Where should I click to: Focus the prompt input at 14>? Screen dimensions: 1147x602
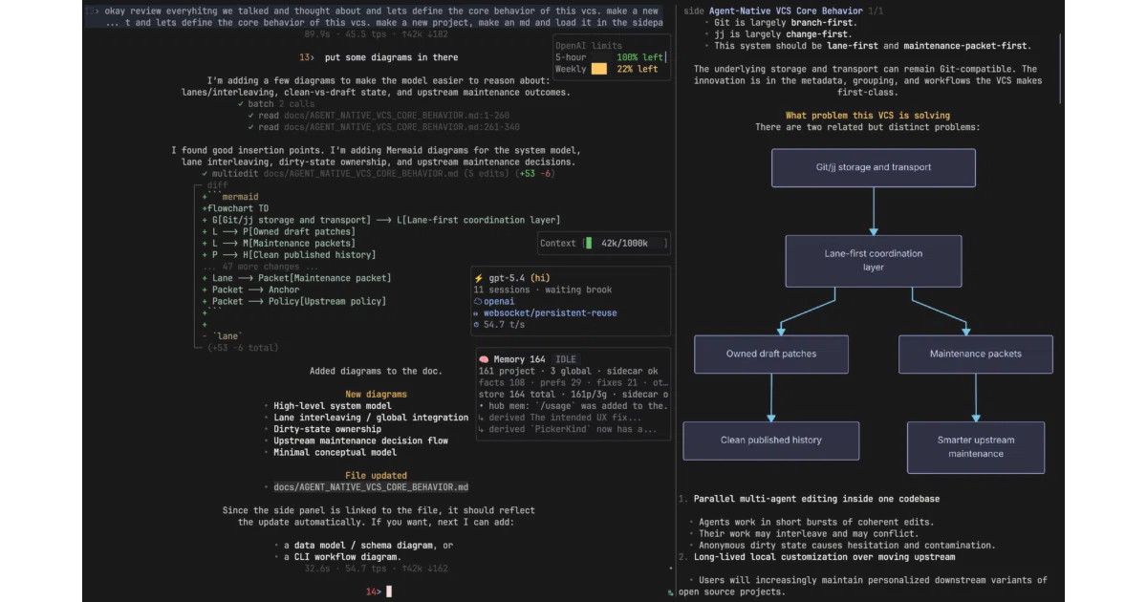(x=389, y=591)
